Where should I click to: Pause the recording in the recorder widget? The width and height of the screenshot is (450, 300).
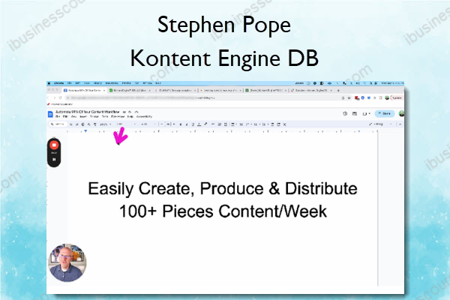click(54, 159)
